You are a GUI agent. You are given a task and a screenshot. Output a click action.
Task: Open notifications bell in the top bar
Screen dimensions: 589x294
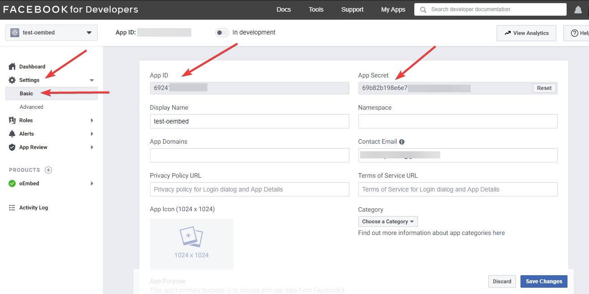click(x=578, y=9)
